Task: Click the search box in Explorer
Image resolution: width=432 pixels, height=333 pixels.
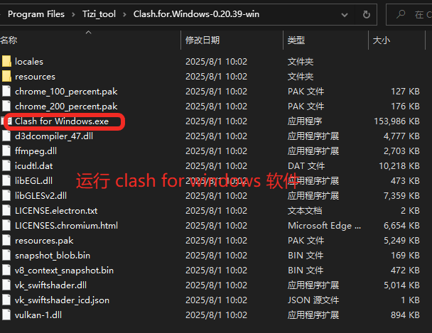Action: pyautogui.click(x=412, y=14)
